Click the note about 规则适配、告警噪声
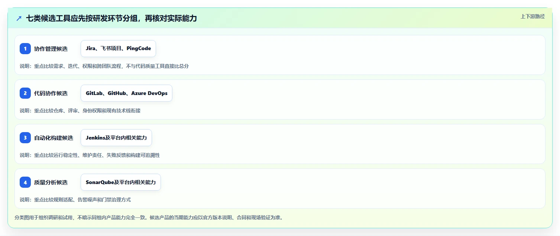The width and height of the screenshot is (560, 236). (75, 200)
